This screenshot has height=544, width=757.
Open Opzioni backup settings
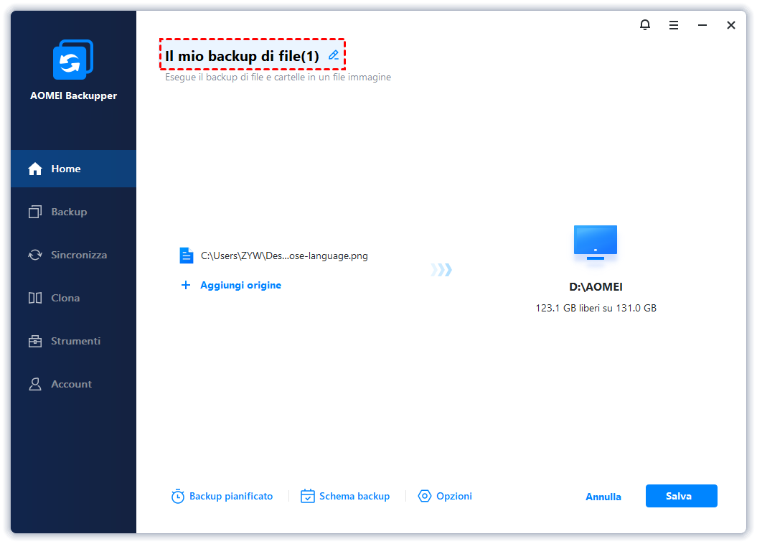tap(445, 496)
